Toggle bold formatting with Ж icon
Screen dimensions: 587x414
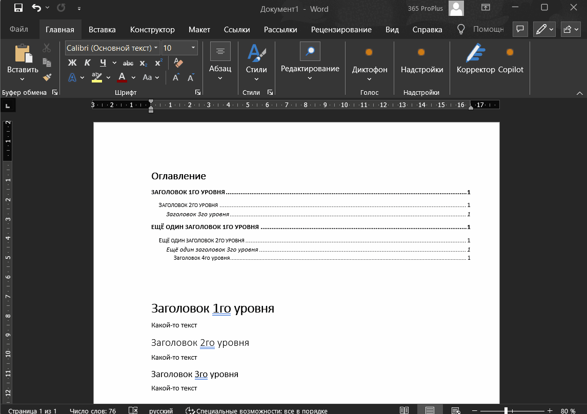tap(71, 62)
